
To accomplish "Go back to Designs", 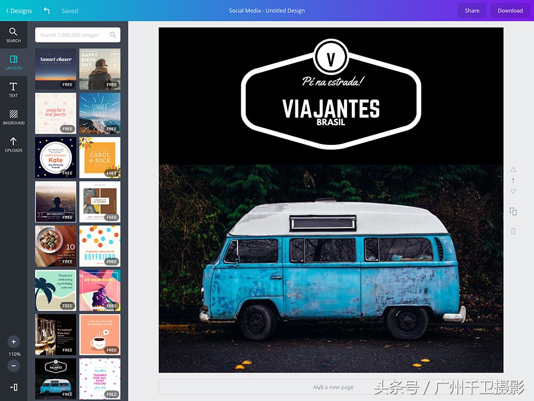I will click(19, 11).
